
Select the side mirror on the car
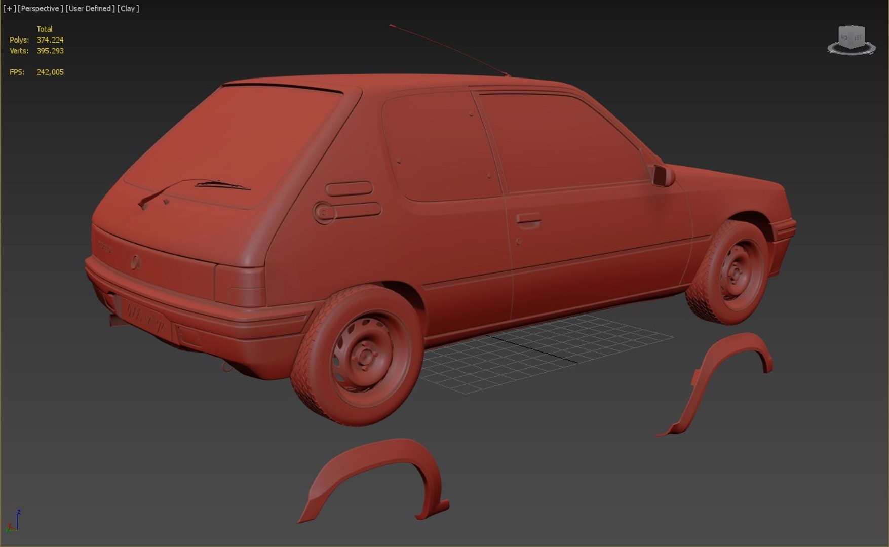[663, 175]
